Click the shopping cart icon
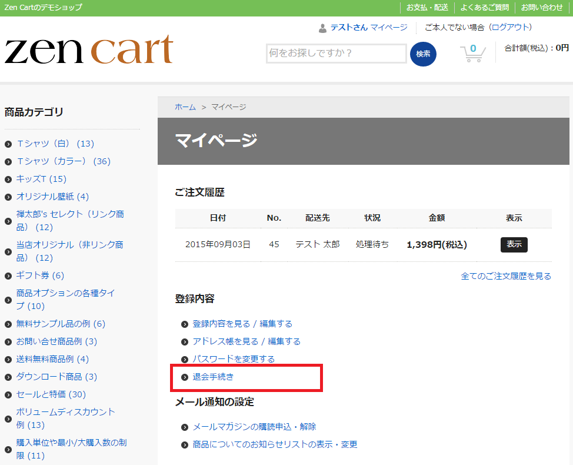Screen dimensions: 573x465 tap(472, 53)
